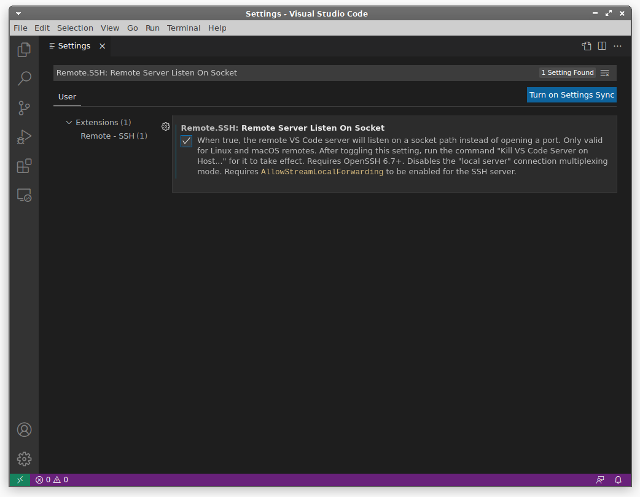Open the Accounts menu icon
640x497 pixels.
coord(24,430)
